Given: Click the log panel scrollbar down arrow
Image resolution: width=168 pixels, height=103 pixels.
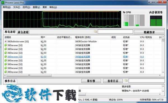Looking at the screenshot, I should (163, 91).
